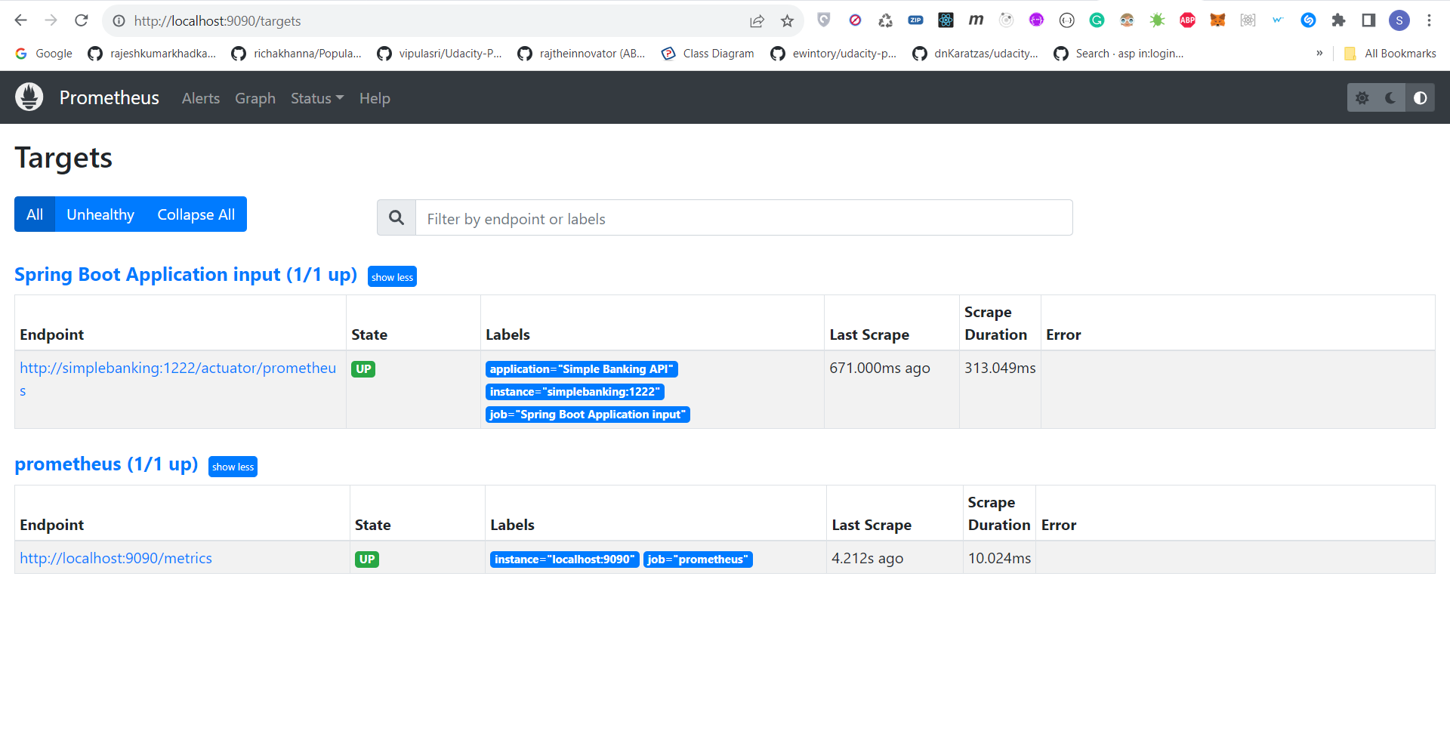Open the localhost:9090/metrics endpoint link
The height and width of the screenshot is (746, 1450).
pyautogui.click(x=116, y=558)
